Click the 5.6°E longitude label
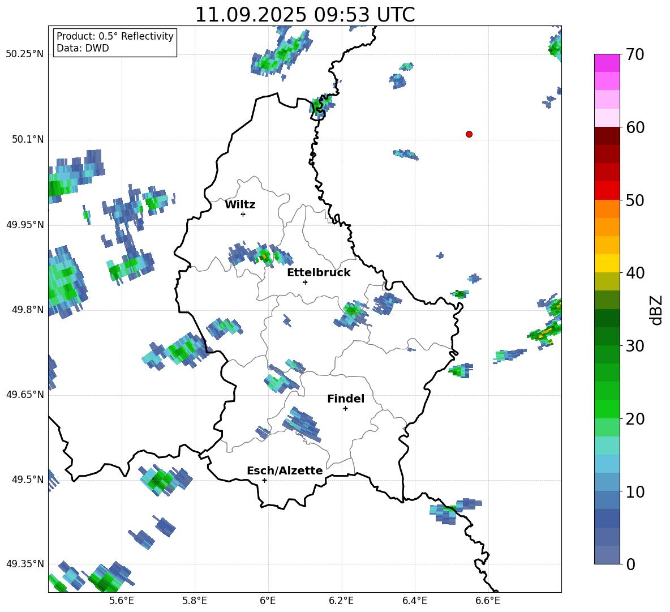Screen dimensions: 670x612 [x=122, y=601]
